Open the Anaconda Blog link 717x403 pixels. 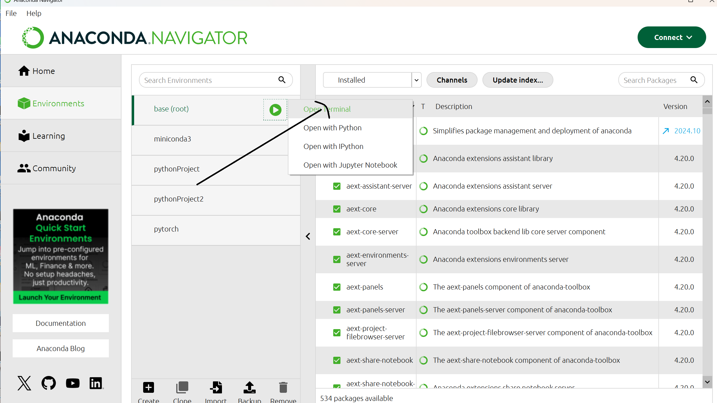(x=61, y=348)
